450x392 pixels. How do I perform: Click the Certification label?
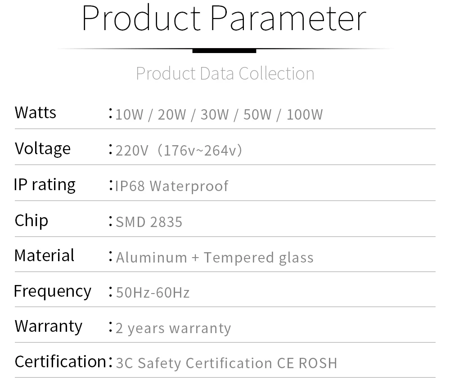click(x=61, y=361)
